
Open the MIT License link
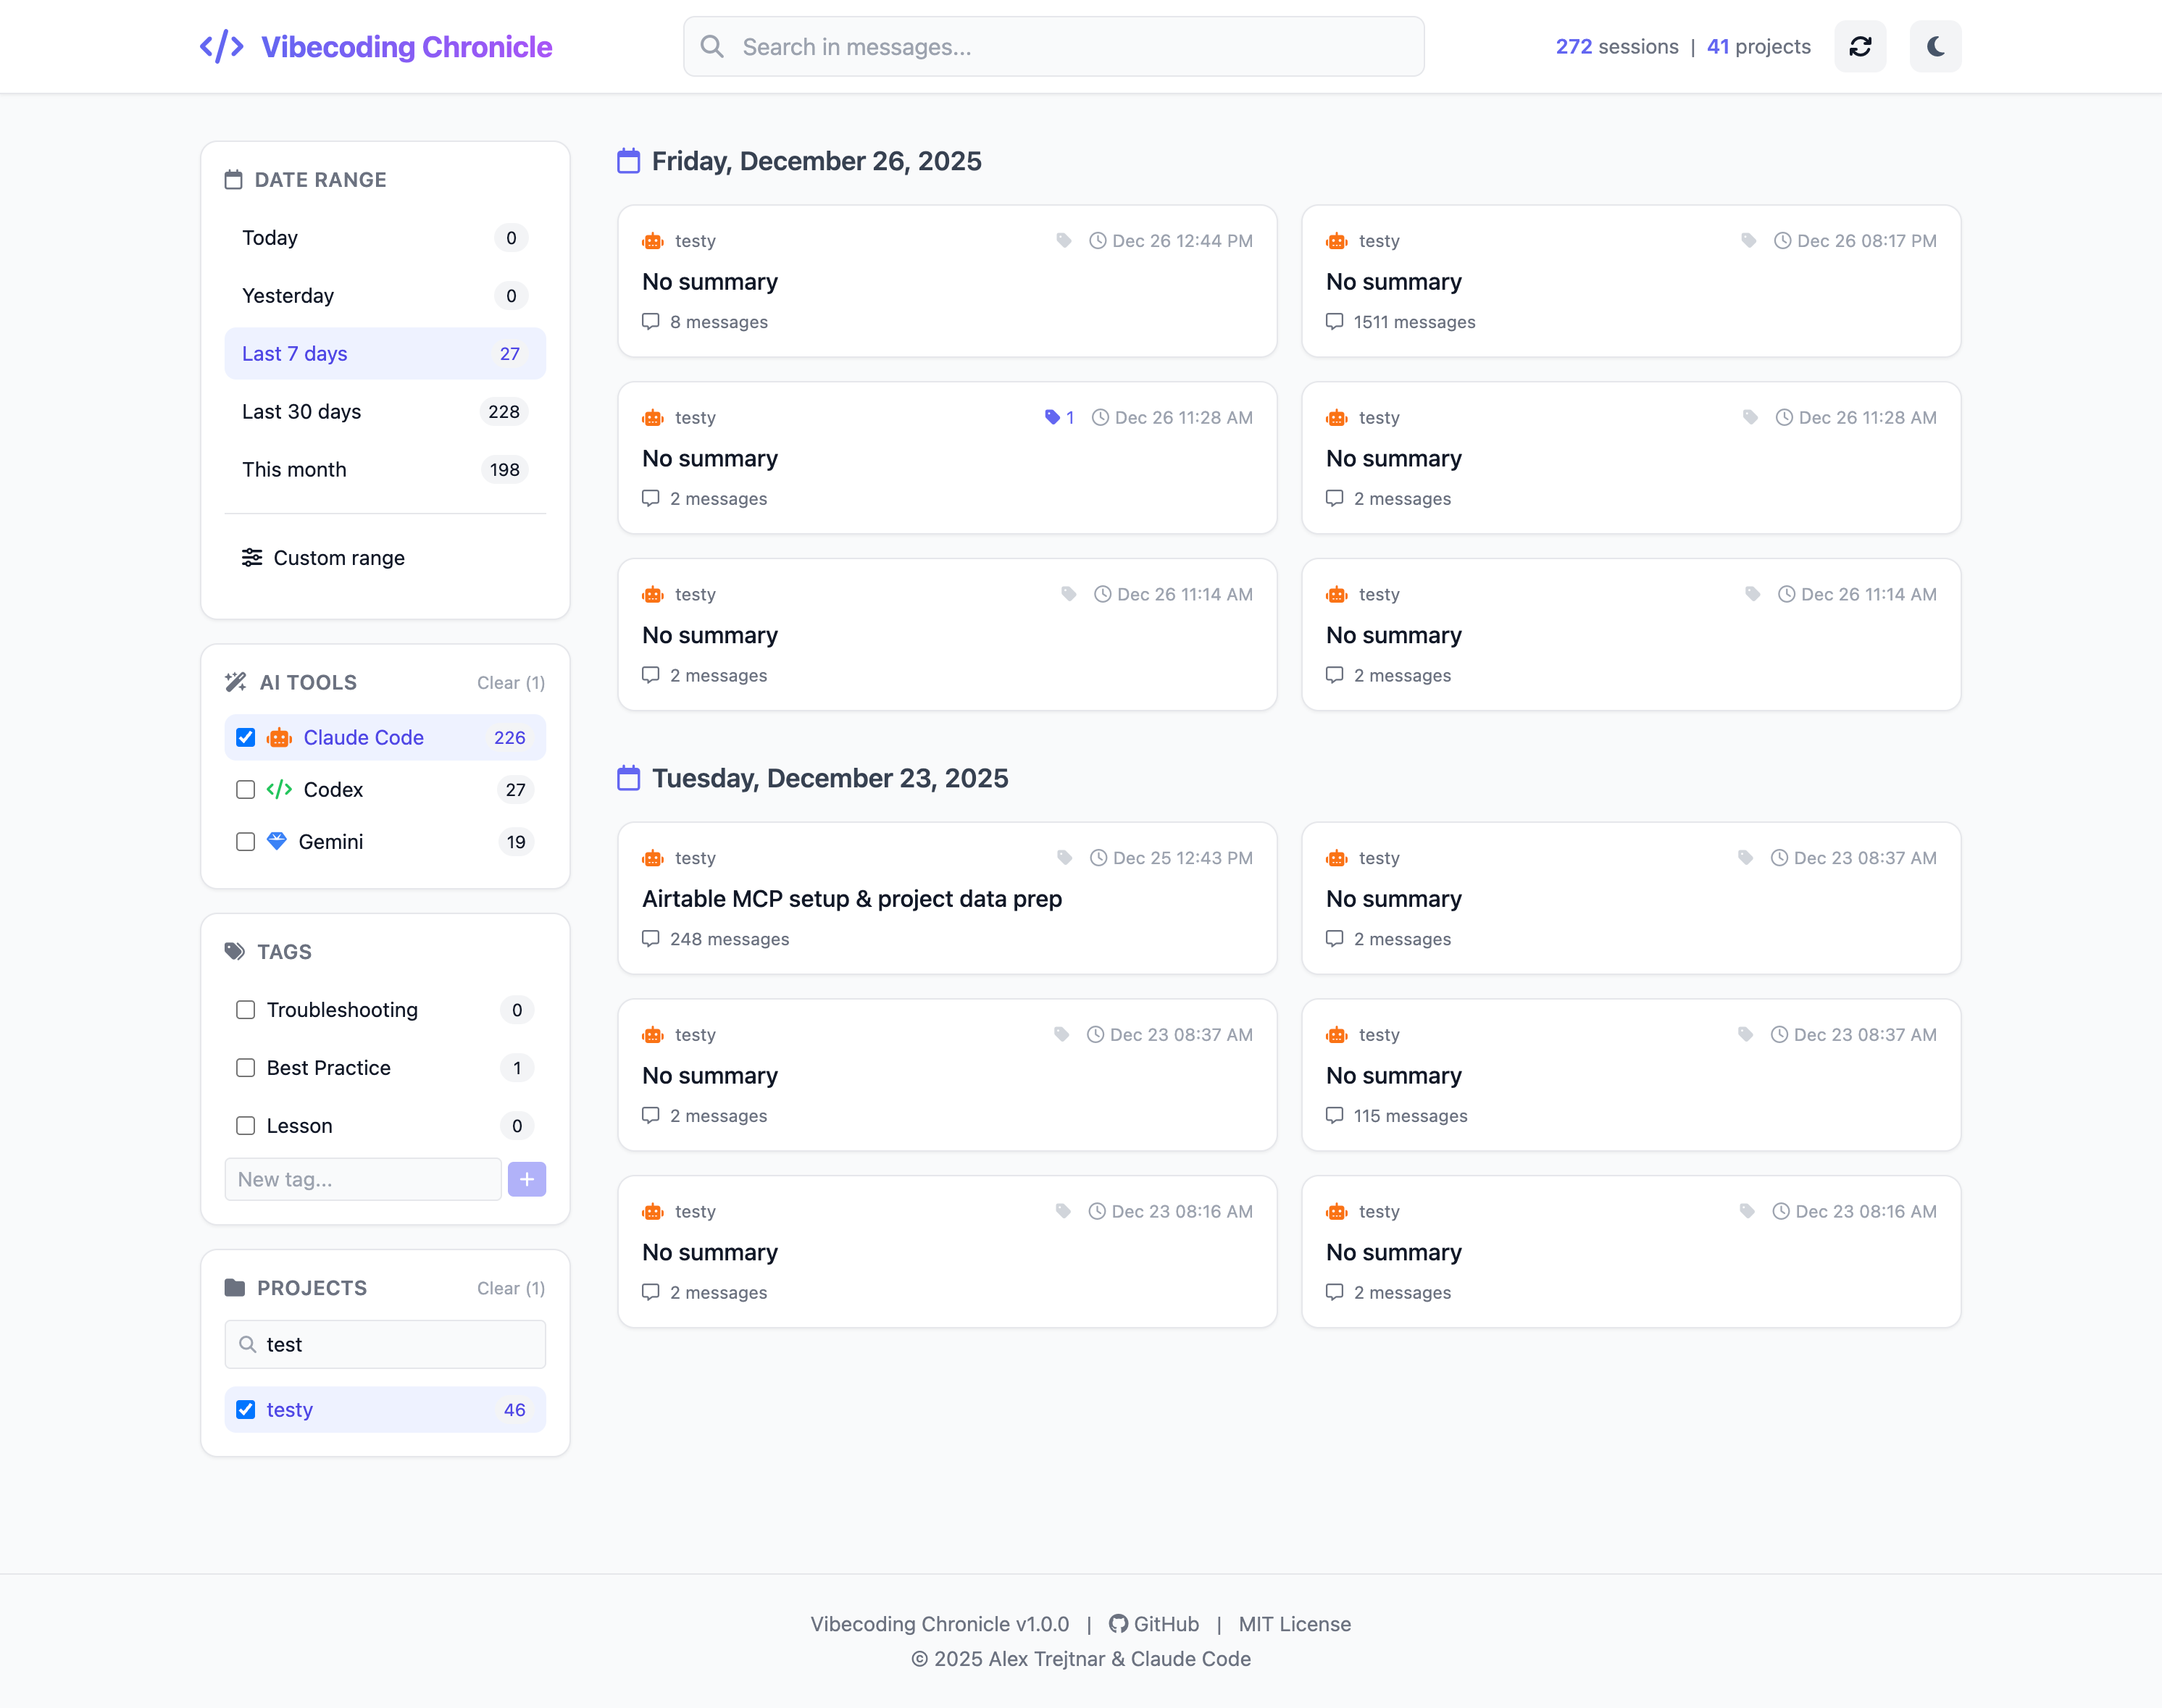pyautogui.click(x=1295, y=1624)
